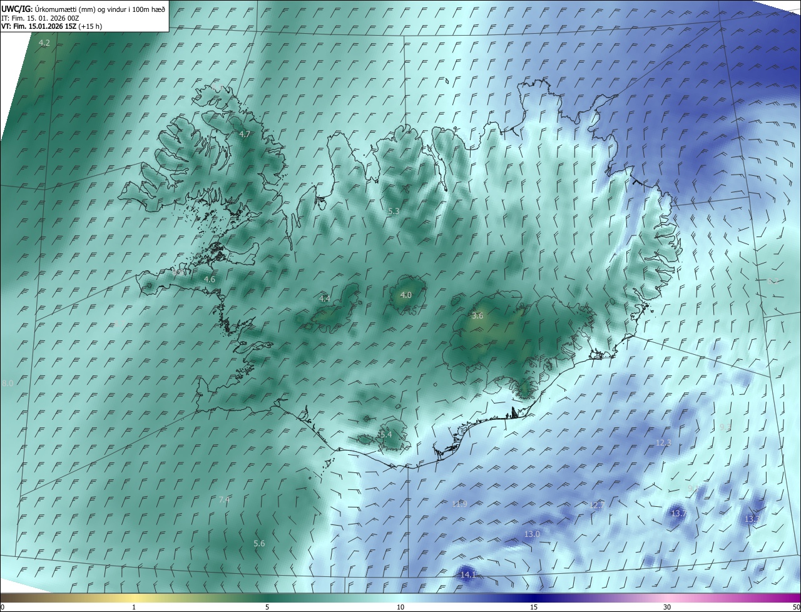Click the 'IT: Fim. 15. 01. 2026 00Z' line
Screen dimensions: 801x612
(41, 18)
